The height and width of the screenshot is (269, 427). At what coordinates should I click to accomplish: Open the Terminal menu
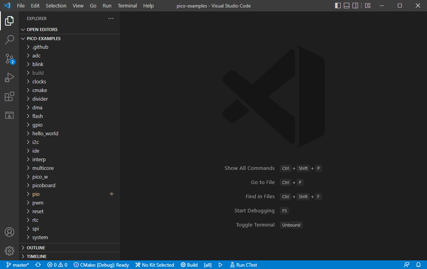click(127, 6)
